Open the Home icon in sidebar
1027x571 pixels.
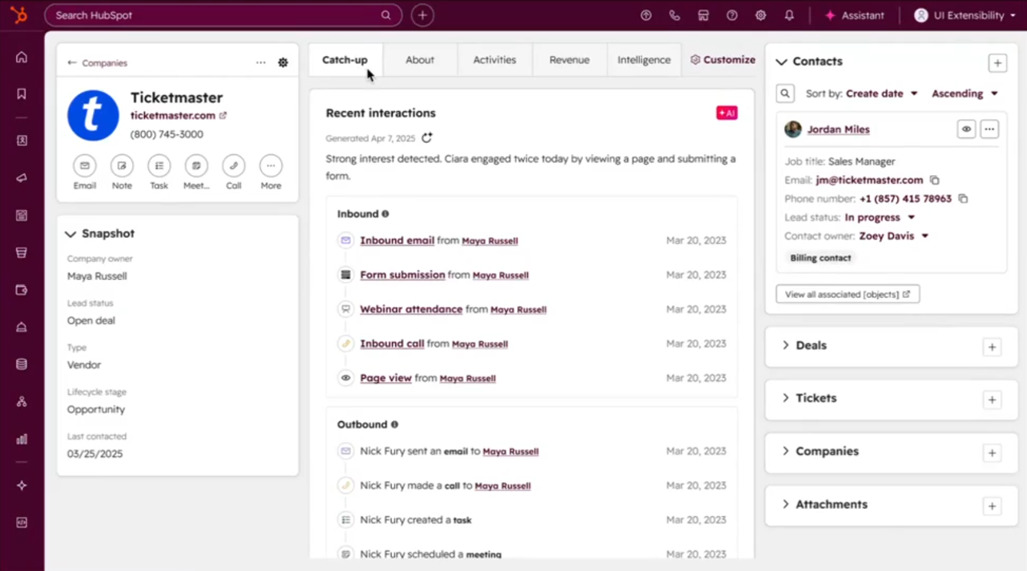21,57
